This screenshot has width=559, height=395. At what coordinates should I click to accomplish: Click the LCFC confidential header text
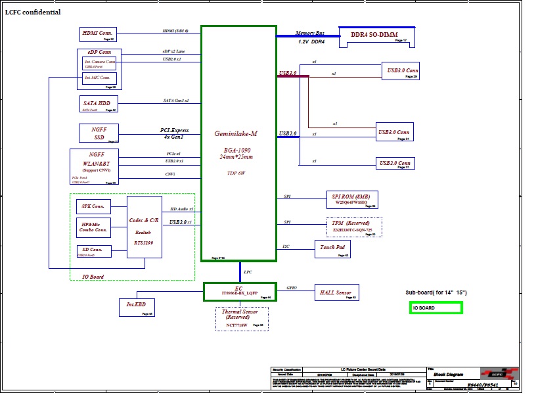click(x=33, y=12)
